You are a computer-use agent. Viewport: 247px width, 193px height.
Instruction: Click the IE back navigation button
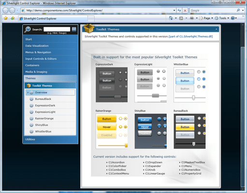(x=5, y=11)
